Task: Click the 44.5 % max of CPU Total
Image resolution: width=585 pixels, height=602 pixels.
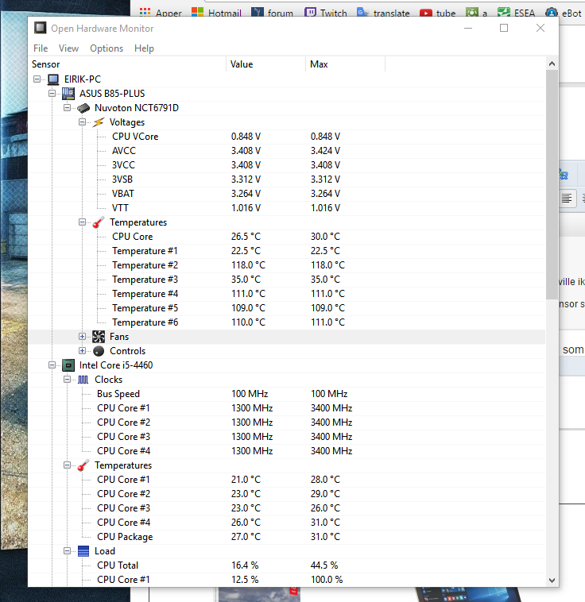Action: tap(324, 565)
